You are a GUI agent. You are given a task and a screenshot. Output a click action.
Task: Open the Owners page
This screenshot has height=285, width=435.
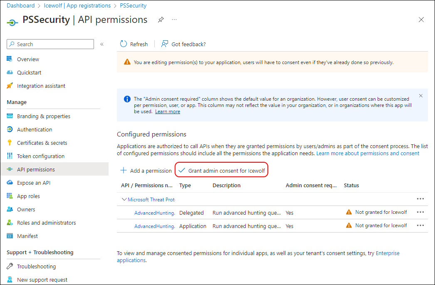[x=26, y=209]
